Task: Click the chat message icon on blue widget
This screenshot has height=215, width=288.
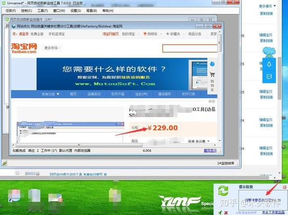Action: pos(269,76)
